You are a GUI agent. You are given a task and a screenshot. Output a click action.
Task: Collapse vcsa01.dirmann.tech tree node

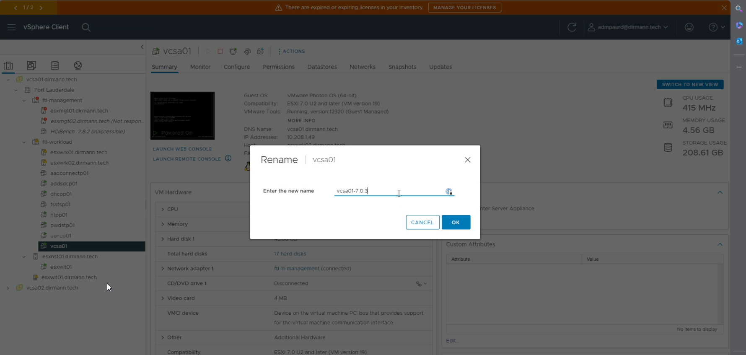[8, 80]
